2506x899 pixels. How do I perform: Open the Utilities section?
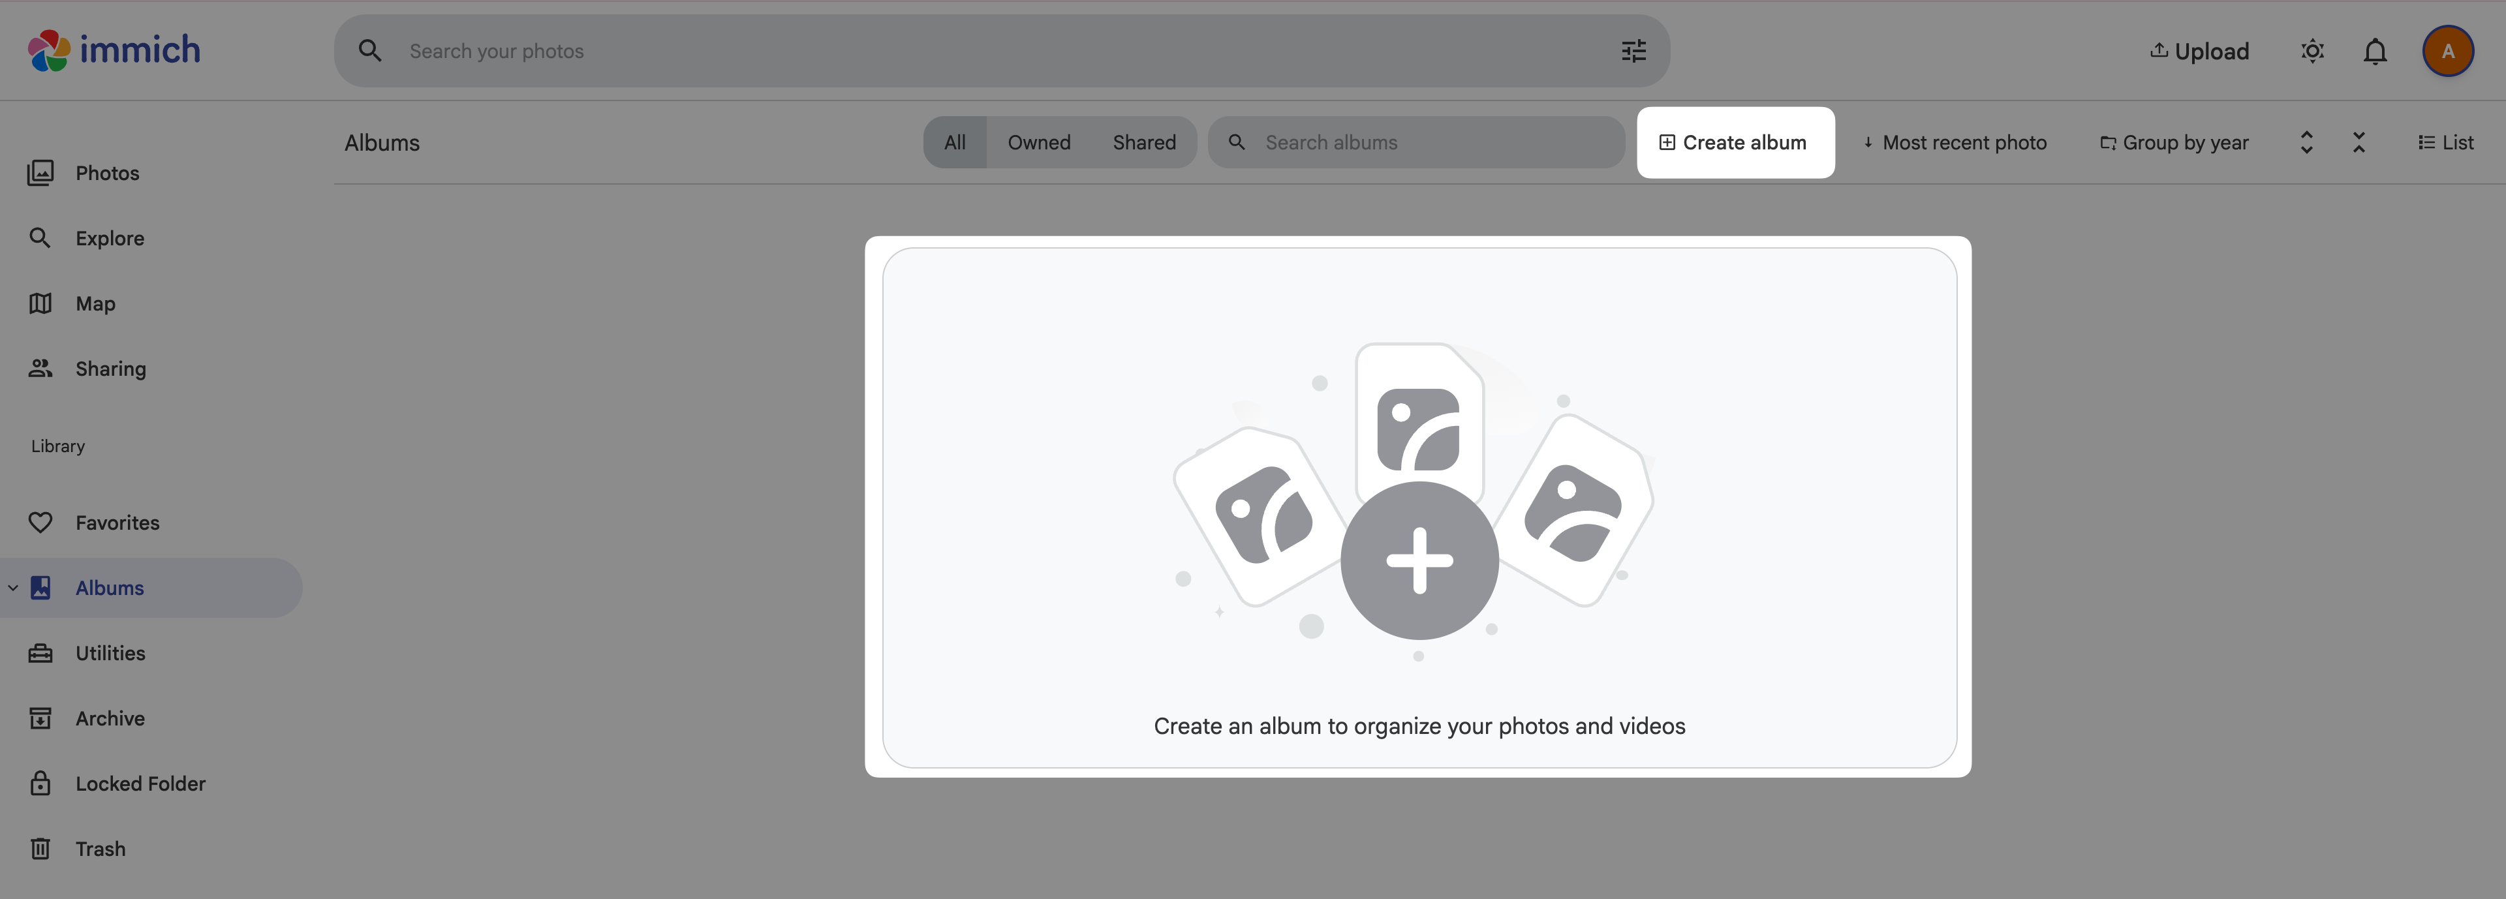click(110, 653)
